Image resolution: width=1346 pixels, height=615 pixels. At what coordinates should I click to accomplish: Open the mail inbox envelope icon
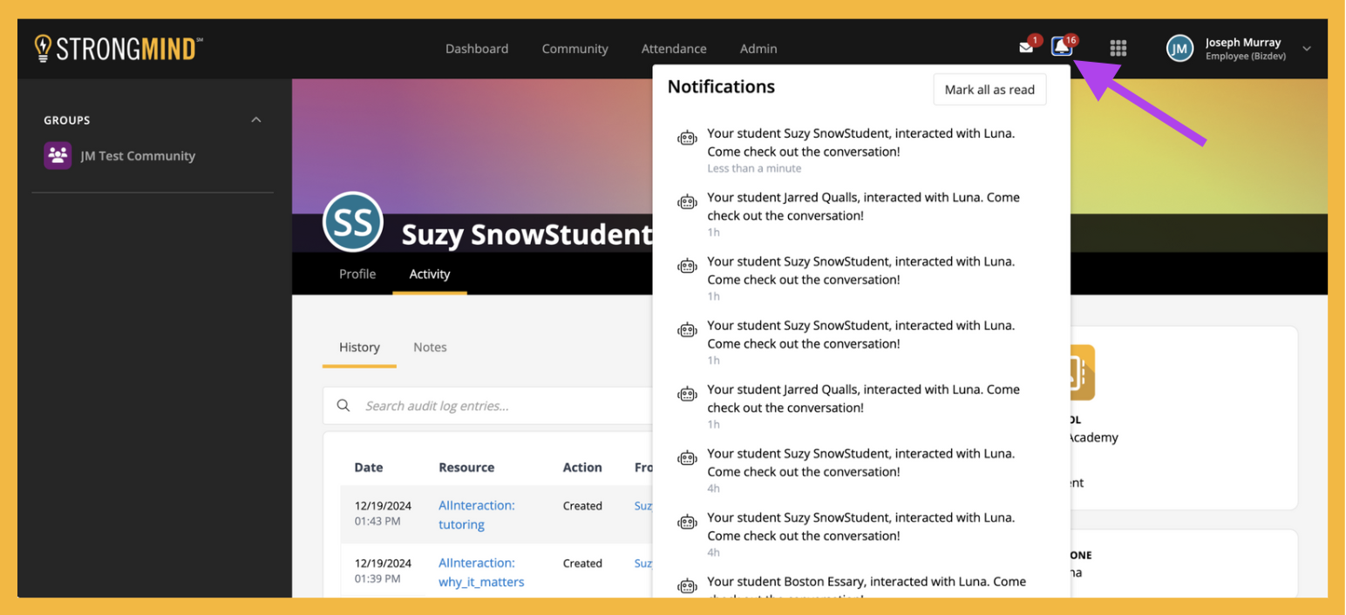(x=1026, y=48)
